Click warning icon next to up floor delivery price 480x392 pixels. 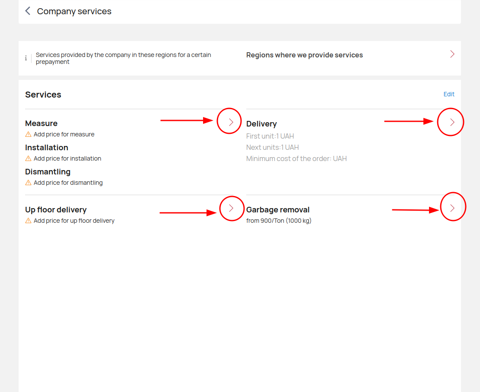pyautogui.click(x=28, y=220)
